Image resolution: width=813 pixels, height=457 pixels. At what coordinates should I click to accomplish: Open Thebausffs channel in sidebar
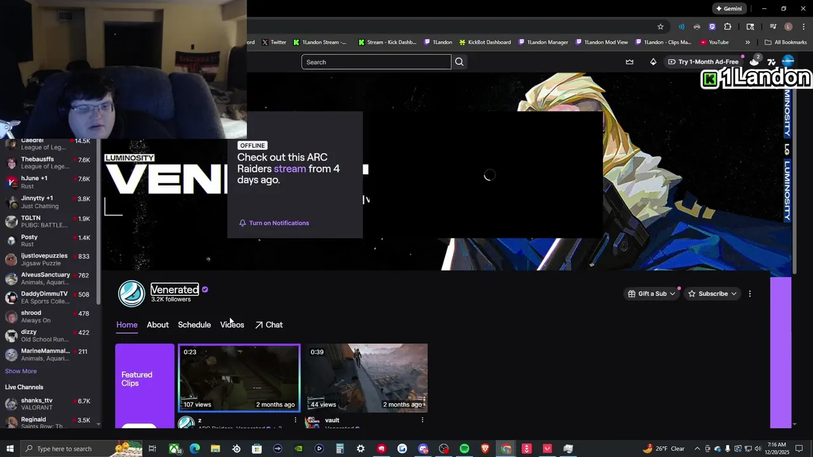click(x=49, y=162)
